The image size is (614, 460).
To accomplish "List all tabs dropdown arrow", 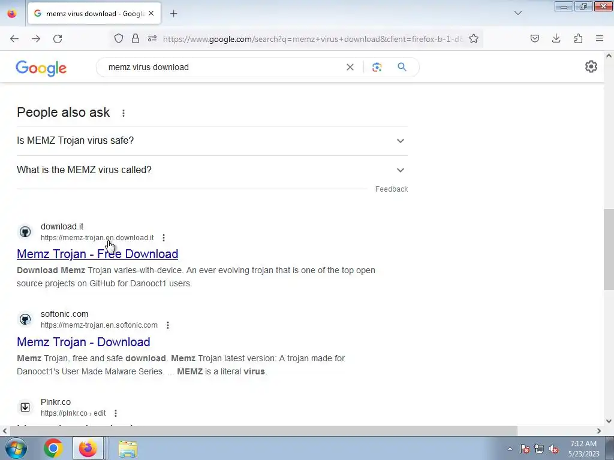I will tap(517, 13).
